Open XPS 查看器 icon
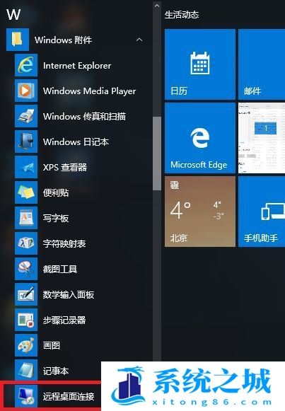 tap(26, 167)
